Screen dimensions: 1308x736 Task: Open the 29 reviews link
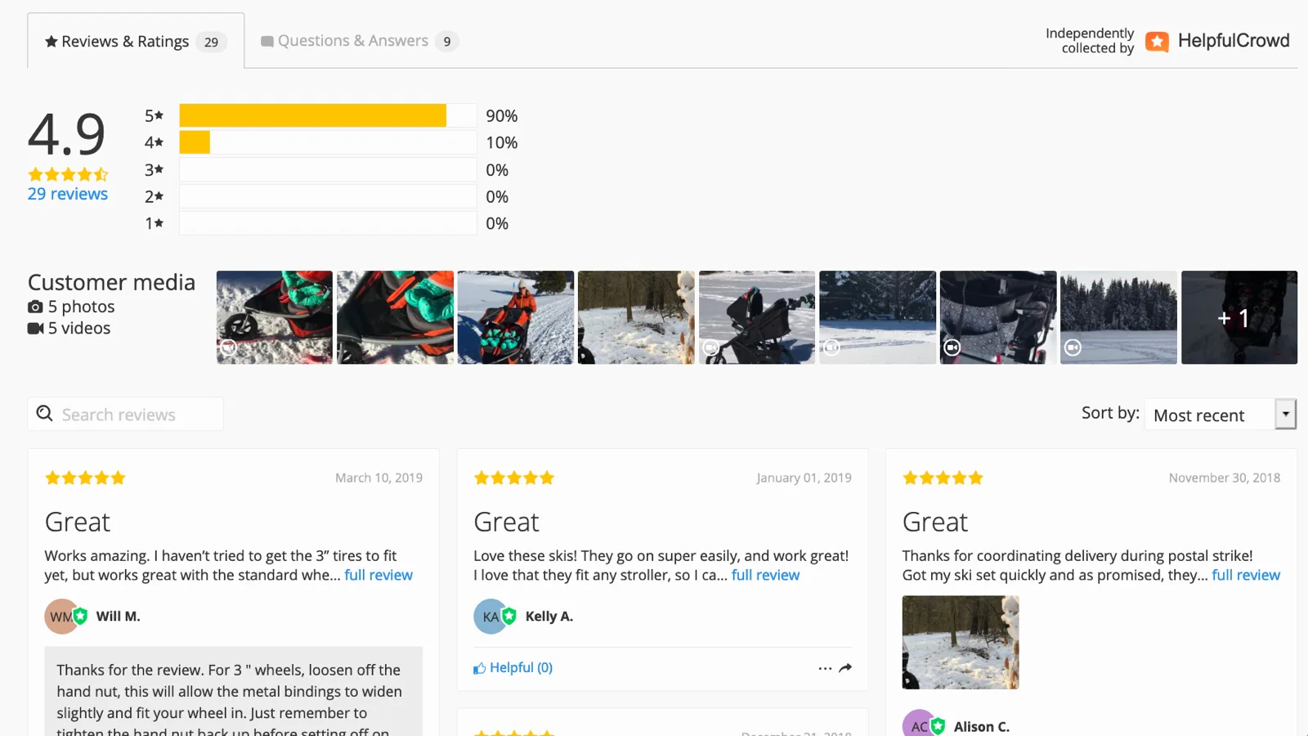[68, 194]
